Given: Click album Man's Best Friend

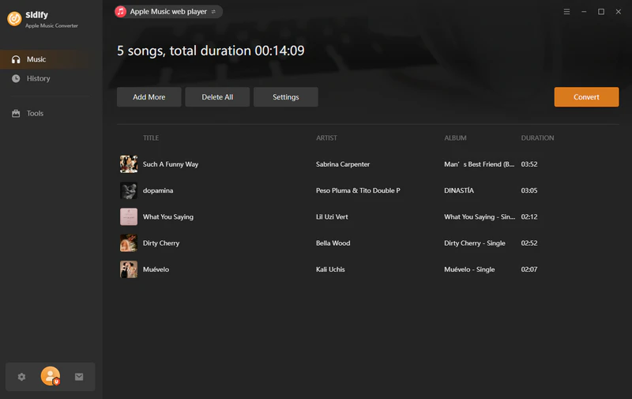Looking at the screenshot, I should click(x=480, y=164).
